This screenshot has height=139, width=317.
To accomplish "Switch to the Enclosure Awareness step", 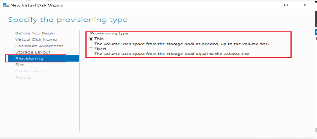I will pos(39,46).
